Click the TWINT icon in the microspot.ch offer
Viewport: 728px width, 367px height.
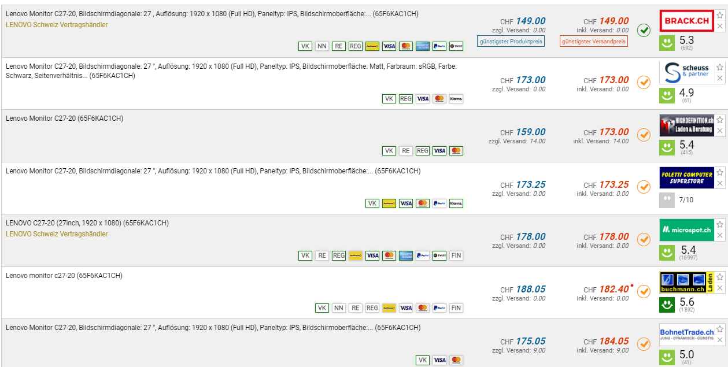coord(439,255)
